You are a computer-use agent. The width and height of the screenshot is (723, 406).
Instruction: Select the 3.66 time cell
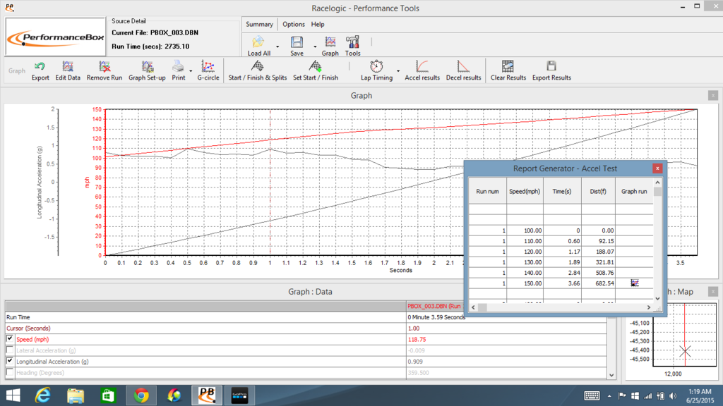pos(562,283)
